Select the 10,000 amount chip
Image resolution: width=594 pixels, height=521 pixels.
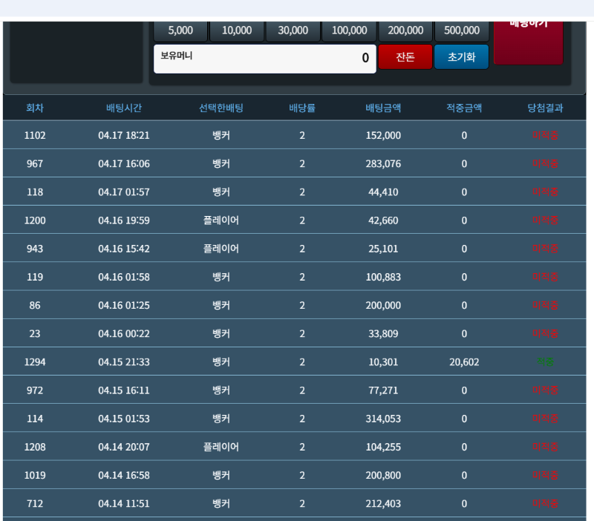237,30
